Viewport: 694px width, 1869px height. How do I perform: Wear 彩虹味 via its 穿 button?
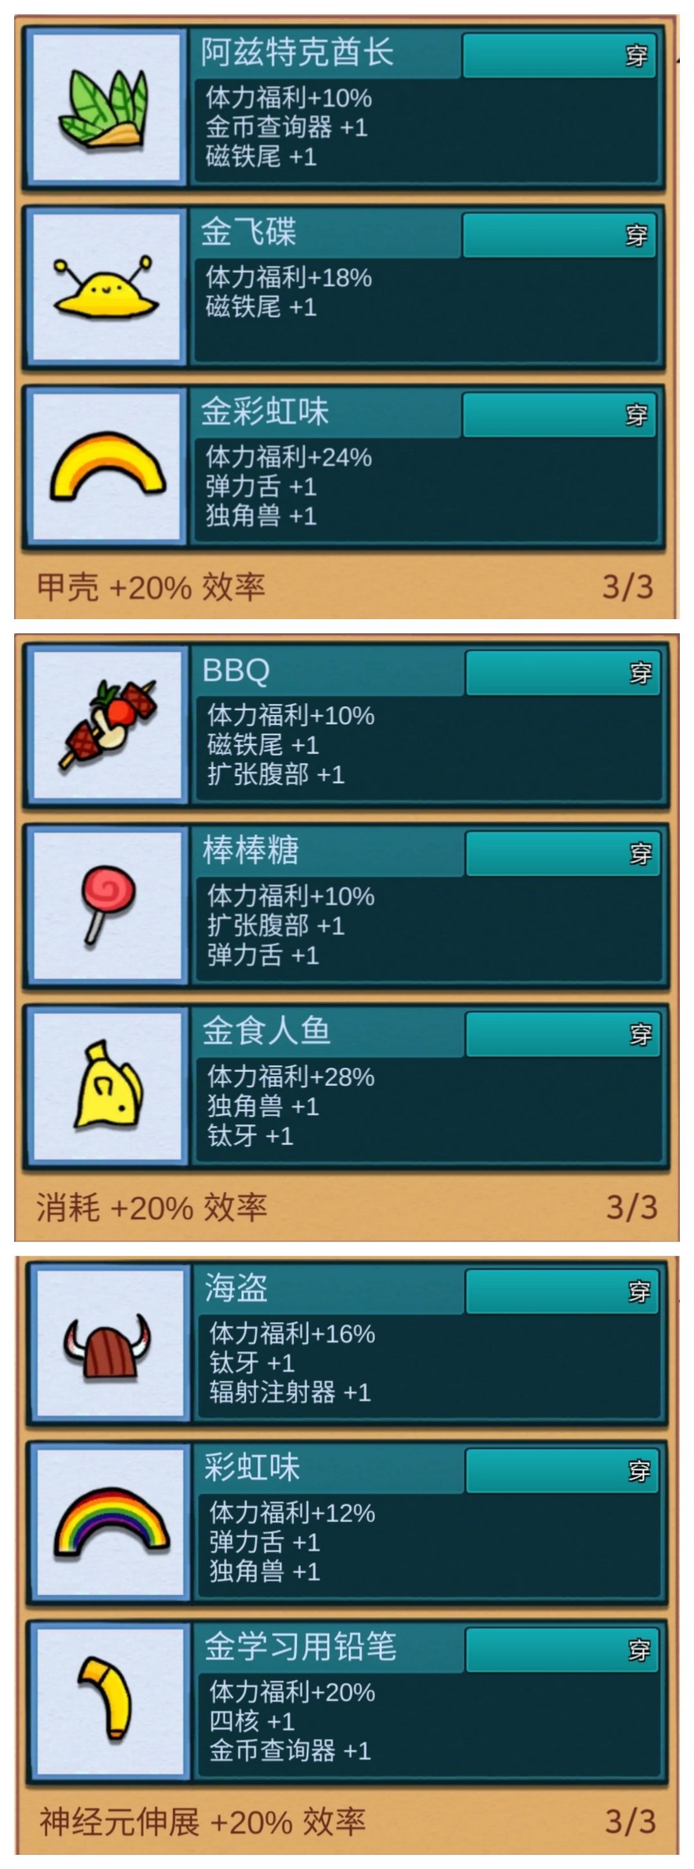coord(562,1470)
